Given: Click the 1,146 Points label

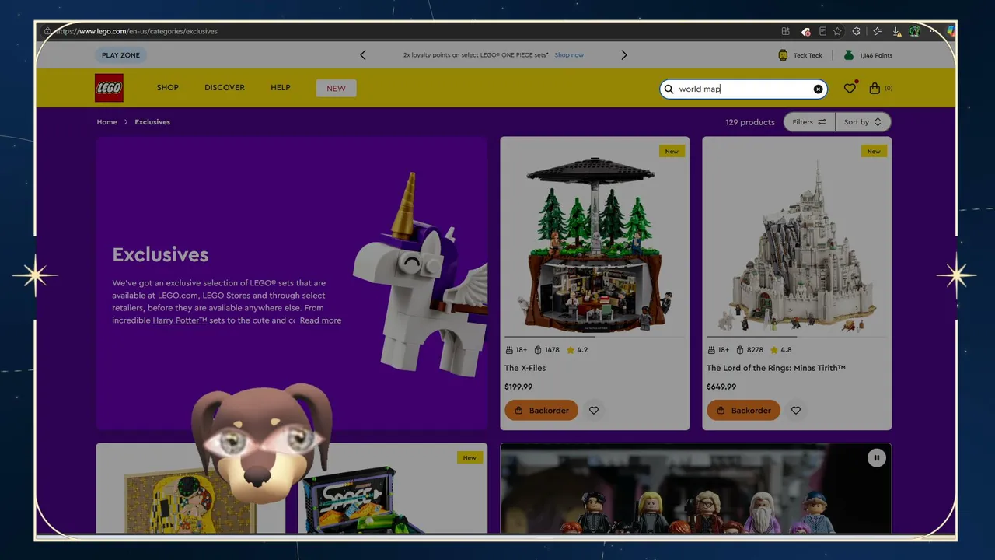Looking at the screenshot, I should [876, 55].
